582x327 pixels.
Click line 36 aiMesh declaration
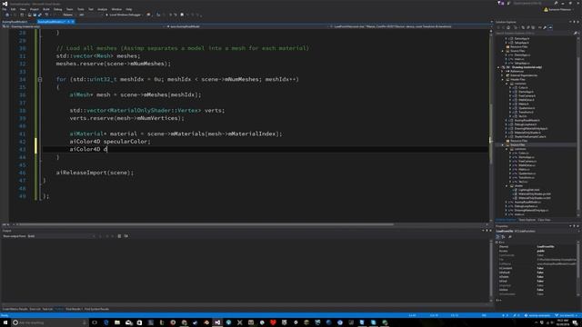(135, 94)
